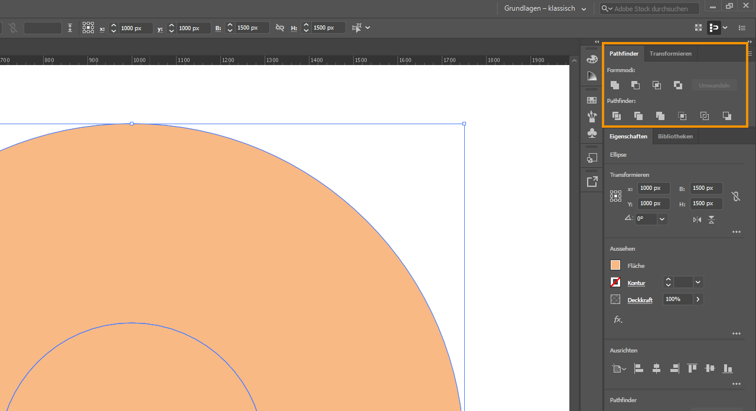Show more Aussehen options (three dots)
The height and width of the screenshot is (411, 756).
click(737, 334)
